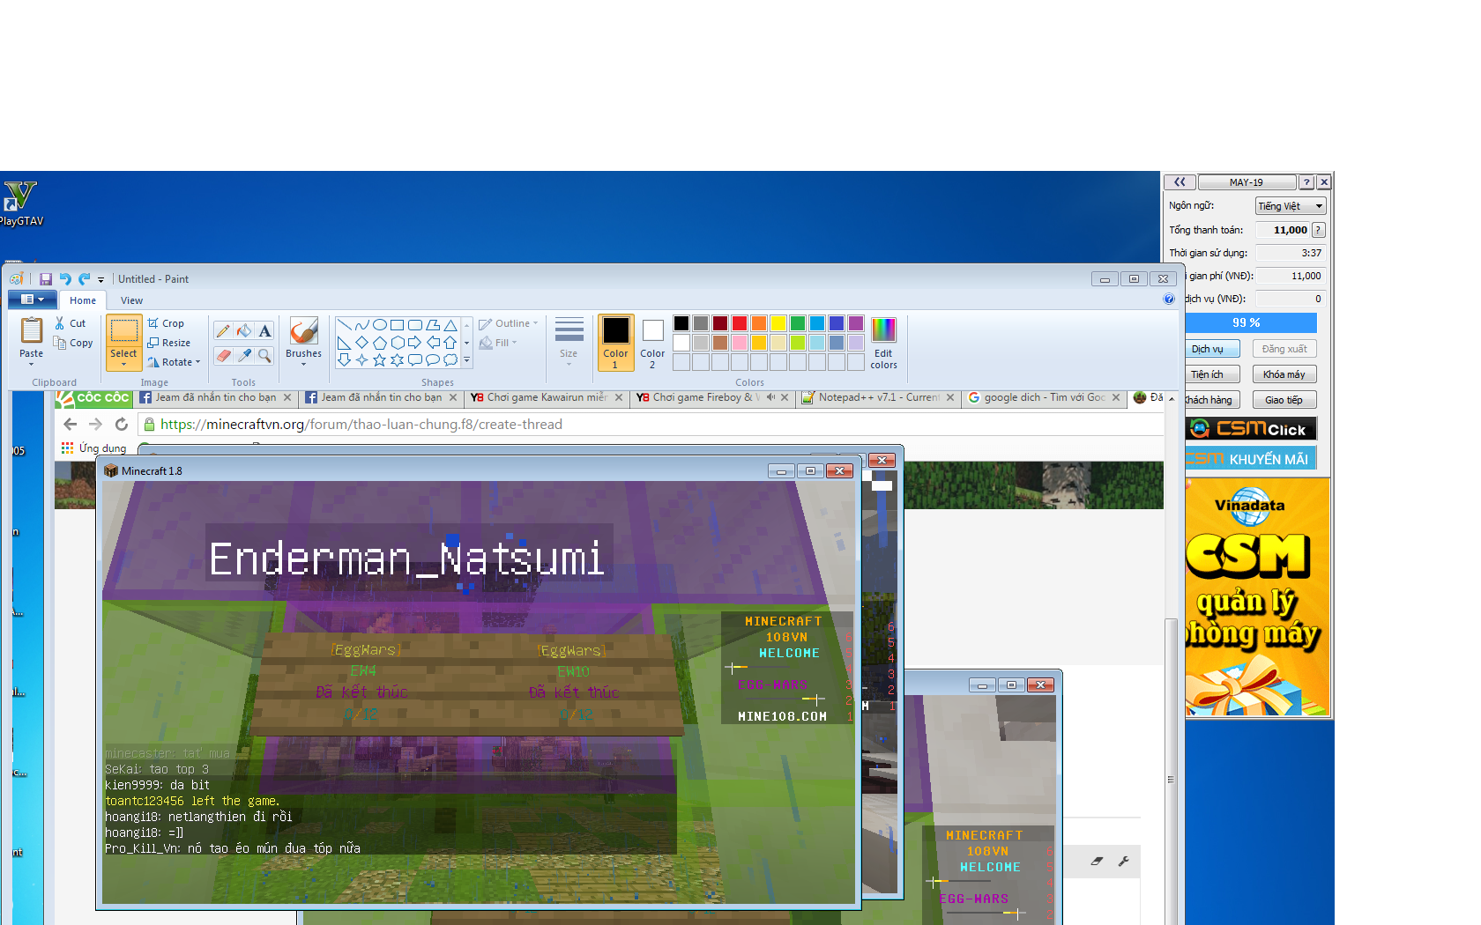Image resolution: width=1481 pixels, height=925 pixels.
Task: Click the Undo arrow in Paint title bar
Action: (65, 279)
